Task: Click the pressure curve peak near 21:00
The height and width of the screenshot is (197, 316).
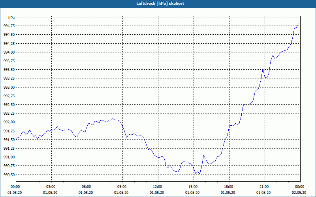Action: 263,69
